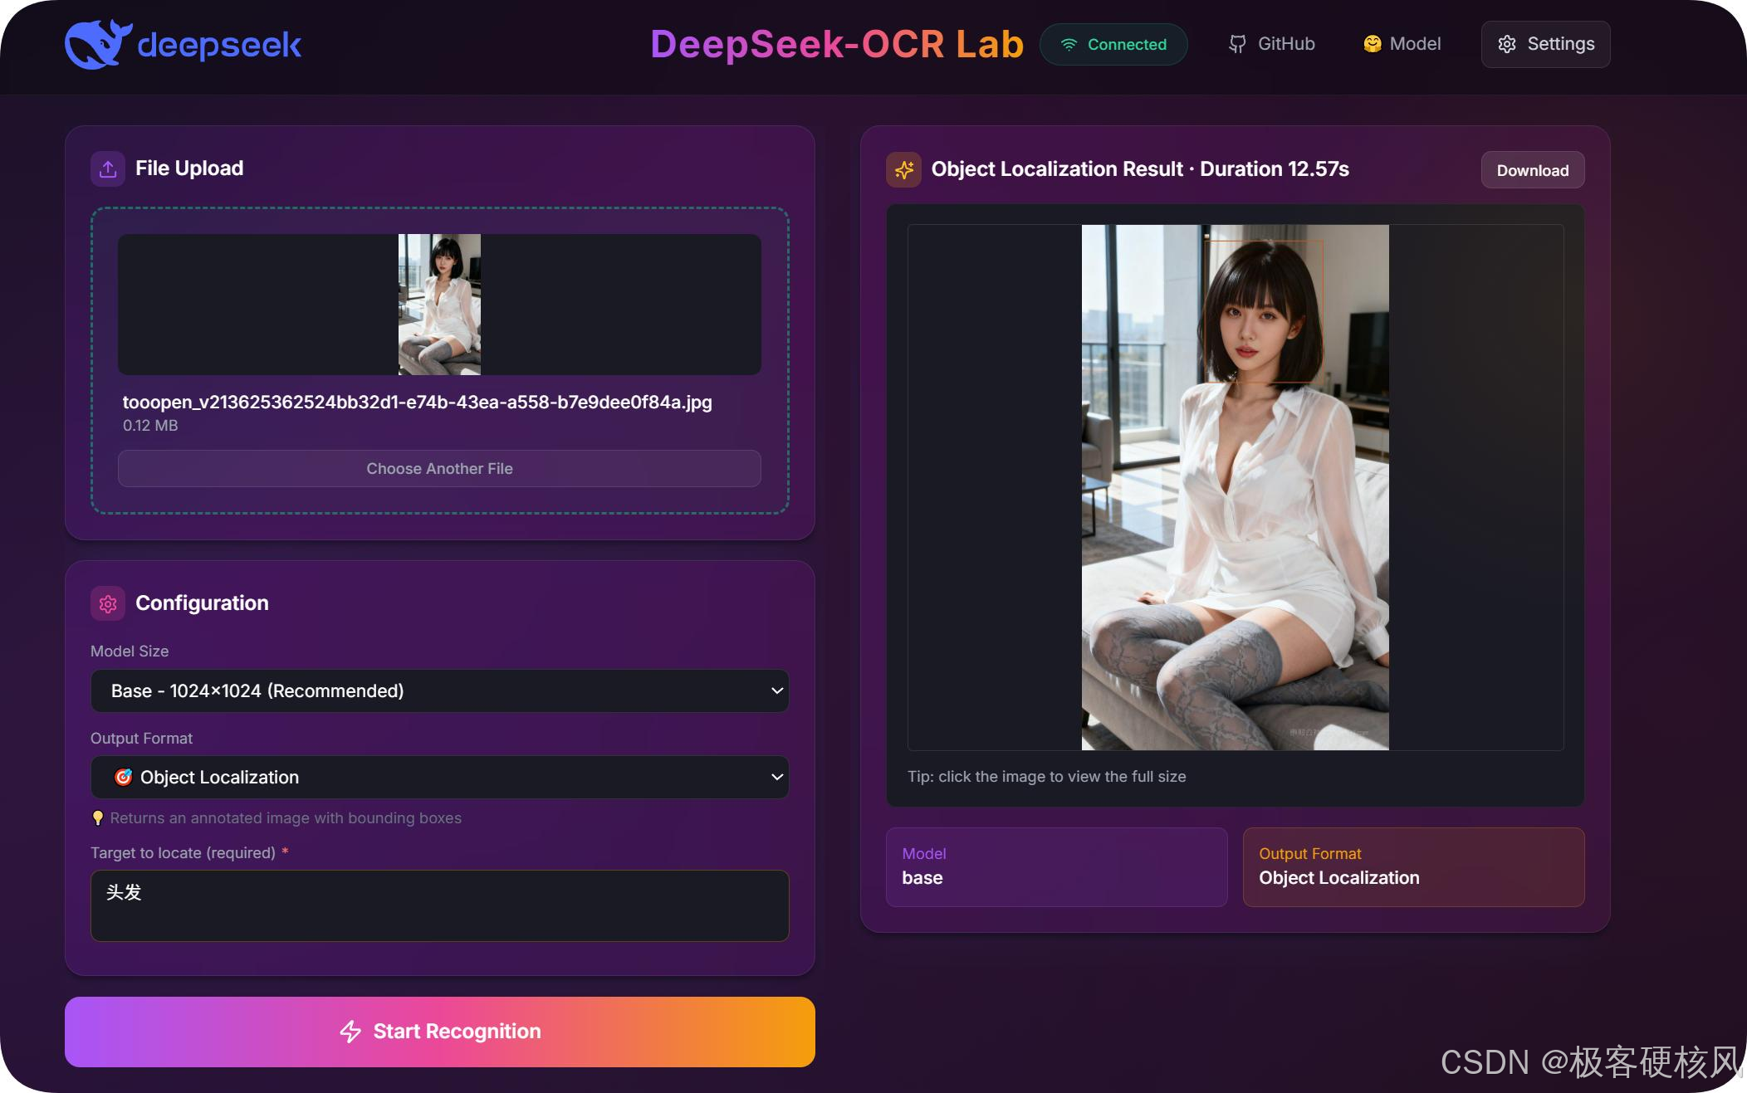The width and height of the screenshot is (1747, 1093).
Task: Click Choose Another File button
Action: coord(439,469)
